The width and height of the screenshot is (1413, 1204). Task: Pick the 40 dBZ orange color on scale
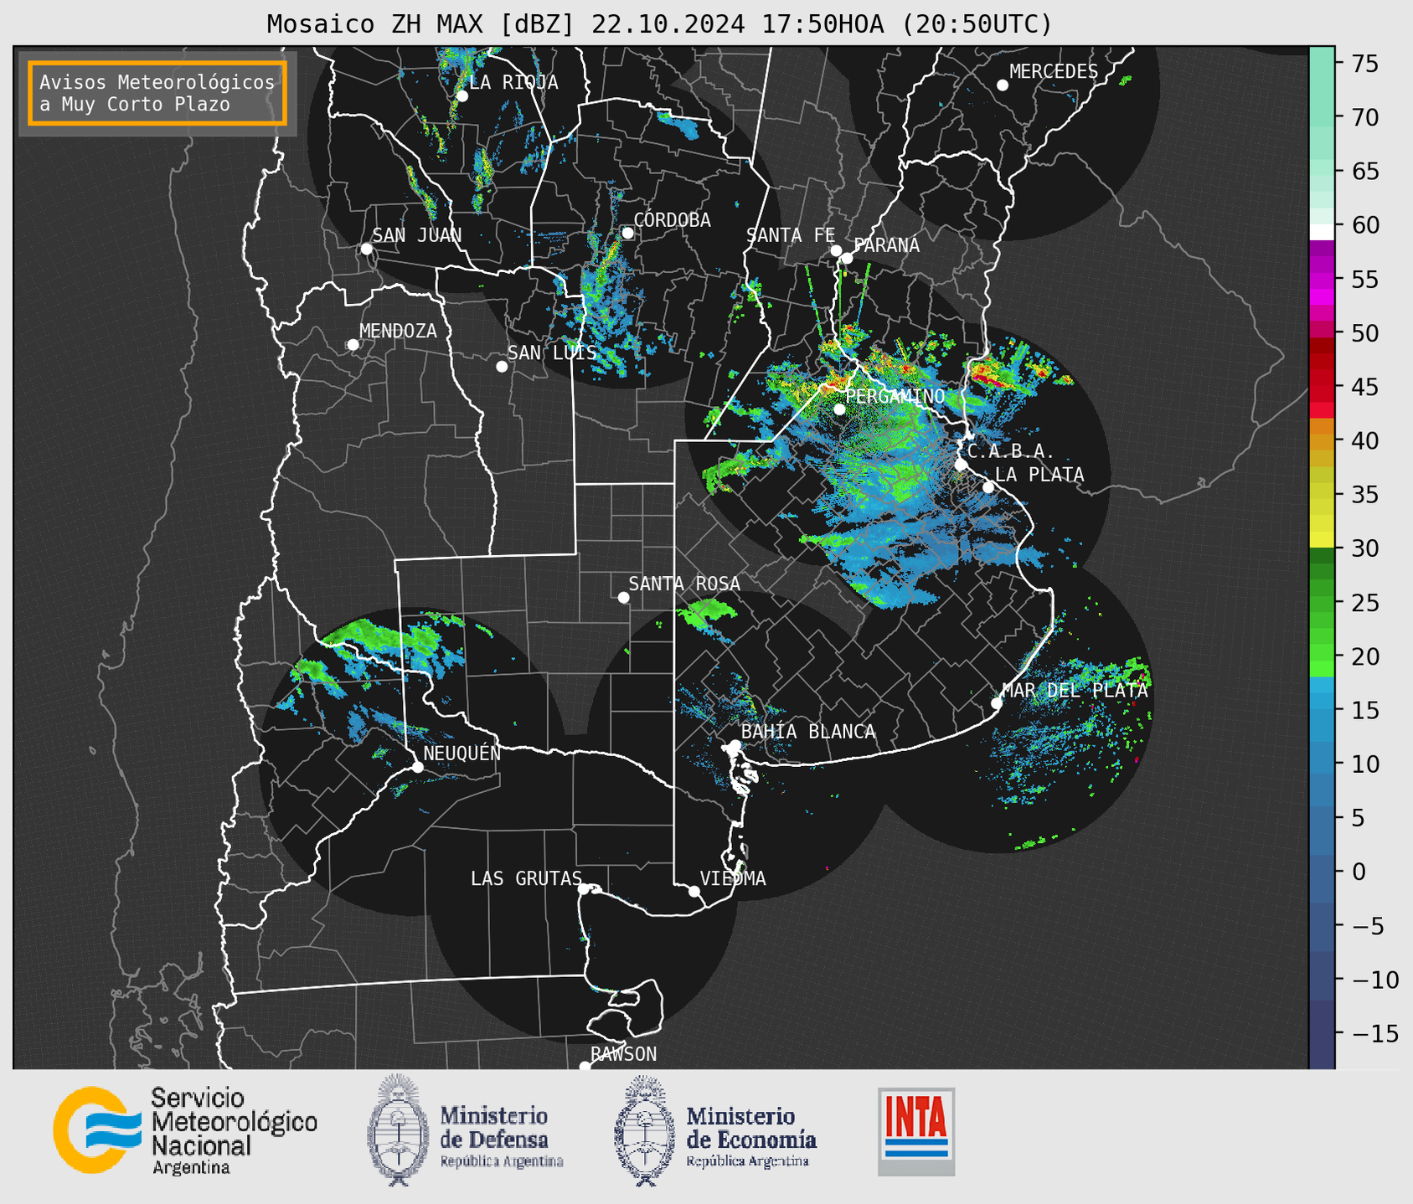point(1322,441)
